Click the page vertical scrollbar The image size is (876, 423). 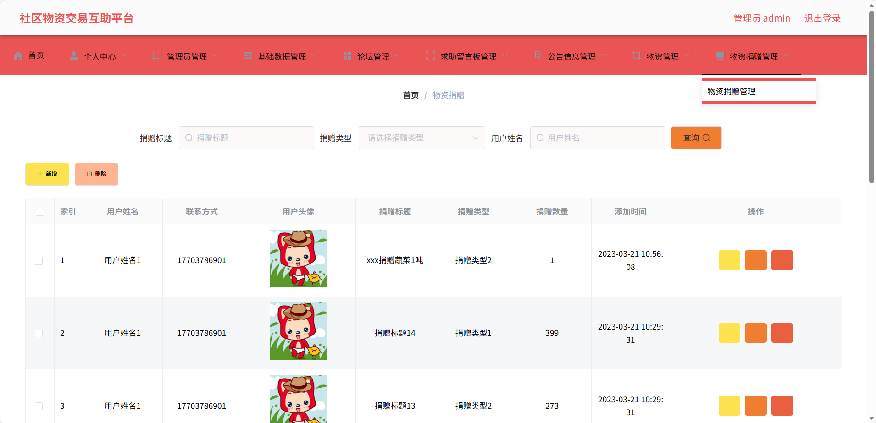pos(871,96)
